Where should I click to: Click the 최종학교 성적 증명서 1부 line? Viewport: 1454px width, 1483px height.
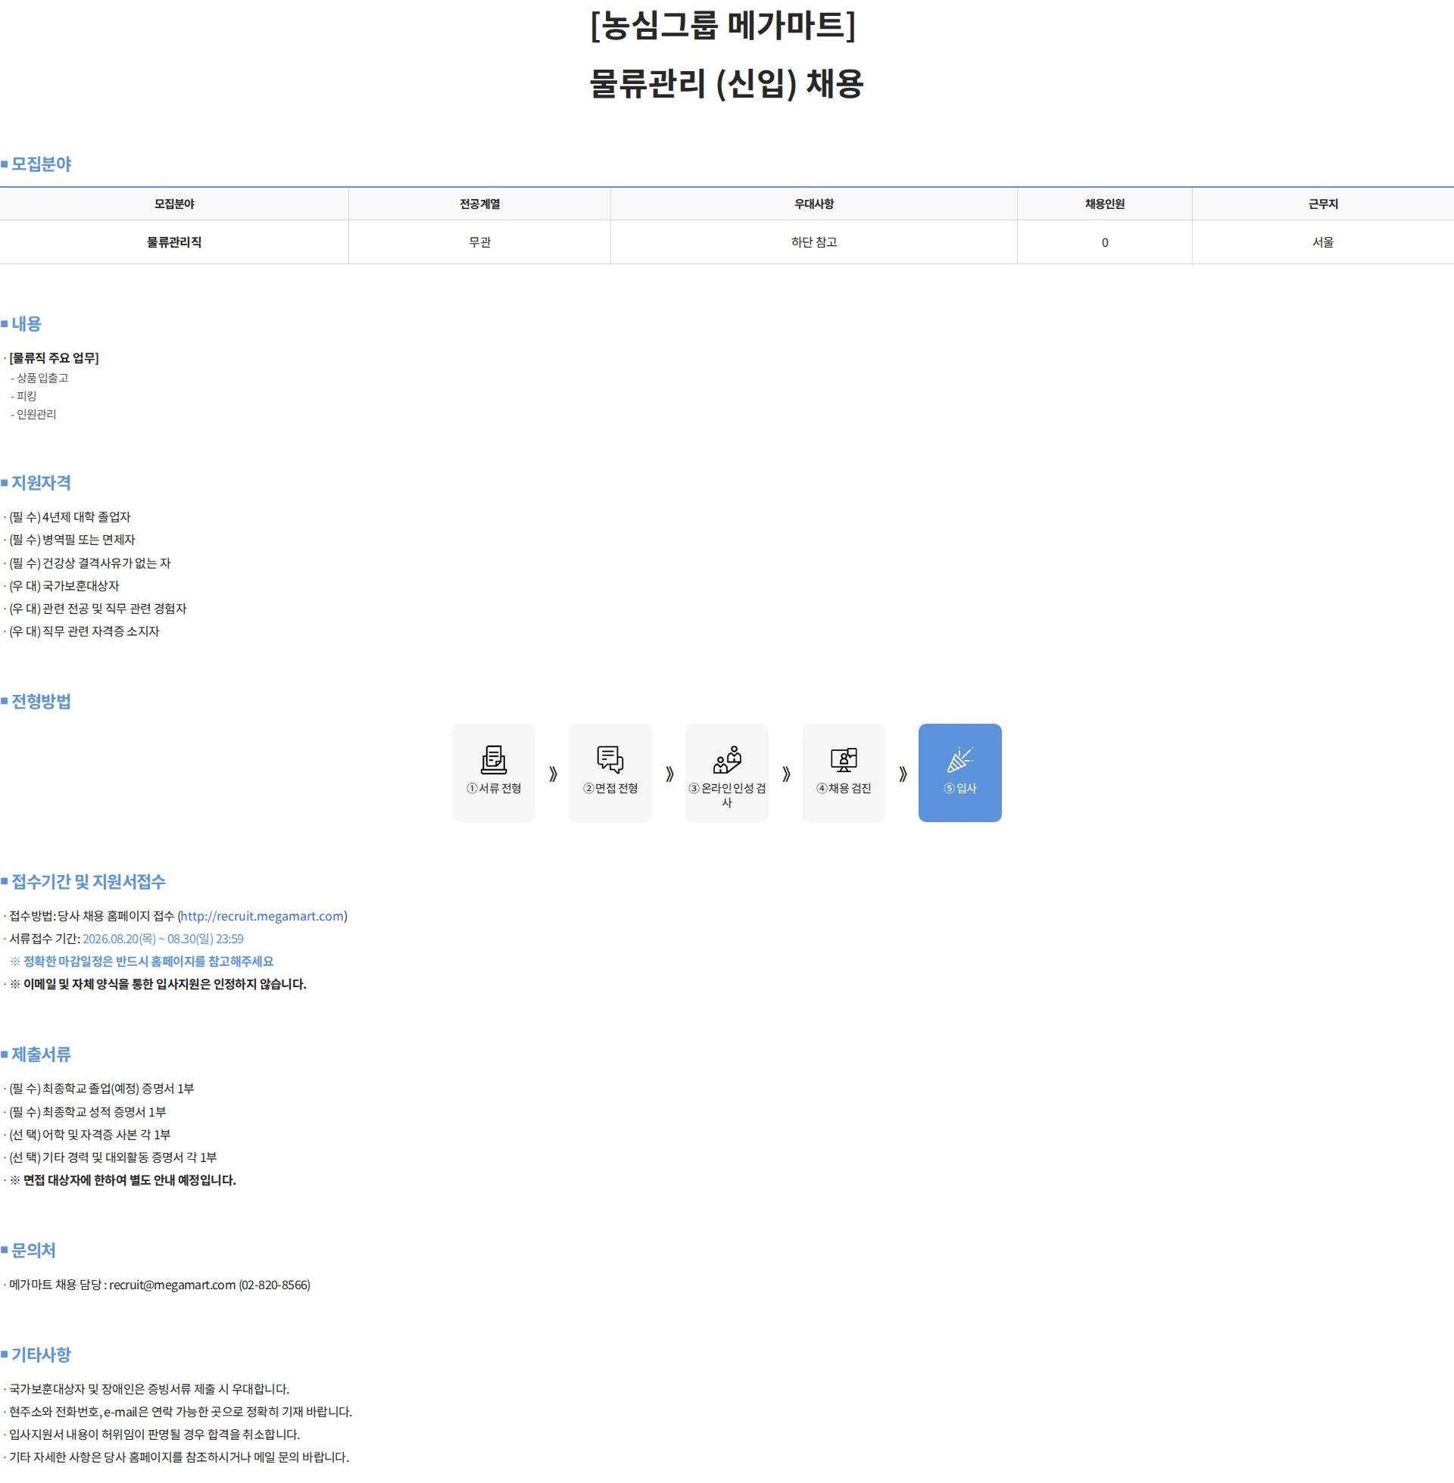[x=87, y=1112]
